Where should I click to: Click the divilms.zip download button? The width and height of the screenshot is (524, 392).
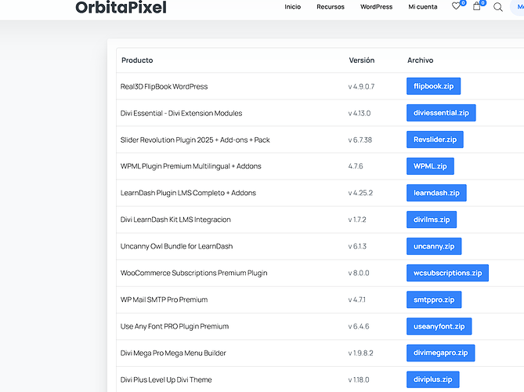coord(432,220)
